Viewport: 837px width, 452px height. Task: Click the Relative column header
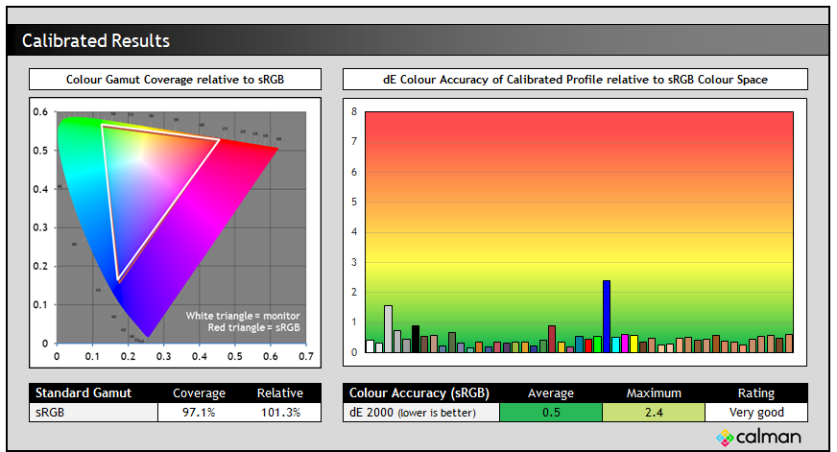click(279, 393)
